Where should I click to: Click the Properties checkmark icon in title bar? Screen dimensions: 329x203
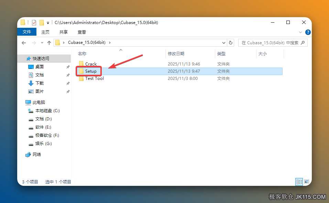[x=34, y=22]
